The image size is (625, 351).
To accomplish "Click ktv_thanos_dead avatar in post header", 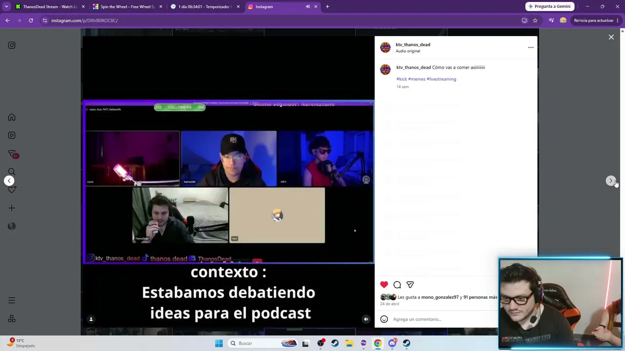I will coord(386,47).
